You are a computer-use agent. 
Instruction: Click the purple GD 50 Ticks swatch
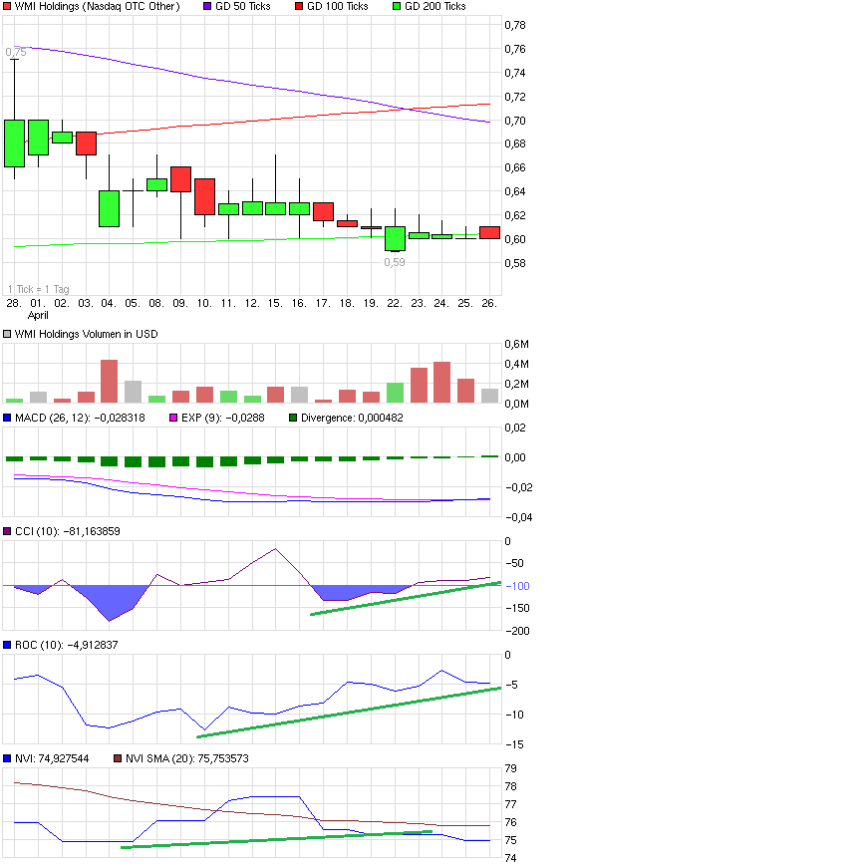(x=207, y=7)
